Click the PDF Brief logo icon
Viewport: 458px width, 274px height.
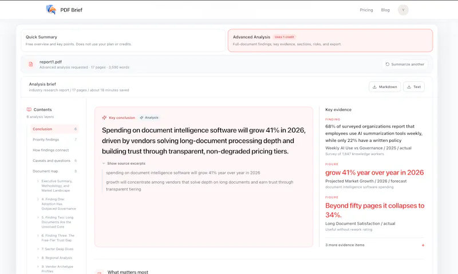tap(51, 10)
